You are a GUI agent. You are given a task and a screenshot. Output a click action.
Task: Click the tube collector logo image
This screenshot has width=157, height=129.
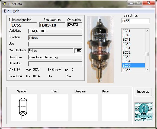click(x=143, y=112)
